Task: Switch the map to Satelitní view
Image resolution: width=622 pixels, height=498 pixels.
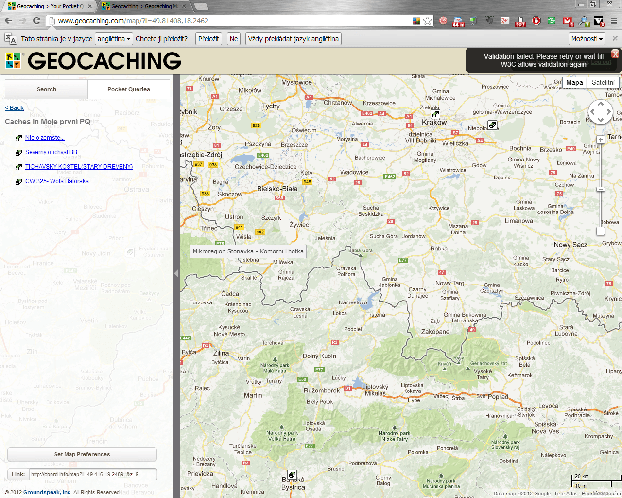Action: tap(603, 82)
